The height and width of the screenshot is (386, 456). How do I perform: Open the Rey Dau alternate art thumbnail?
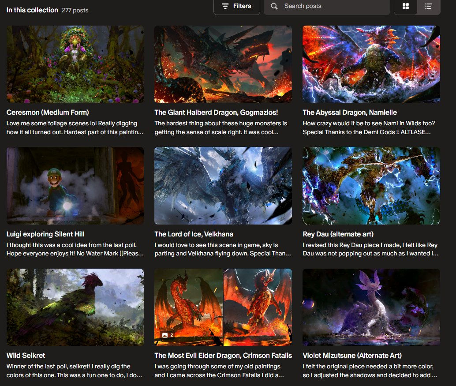point(371,185)
